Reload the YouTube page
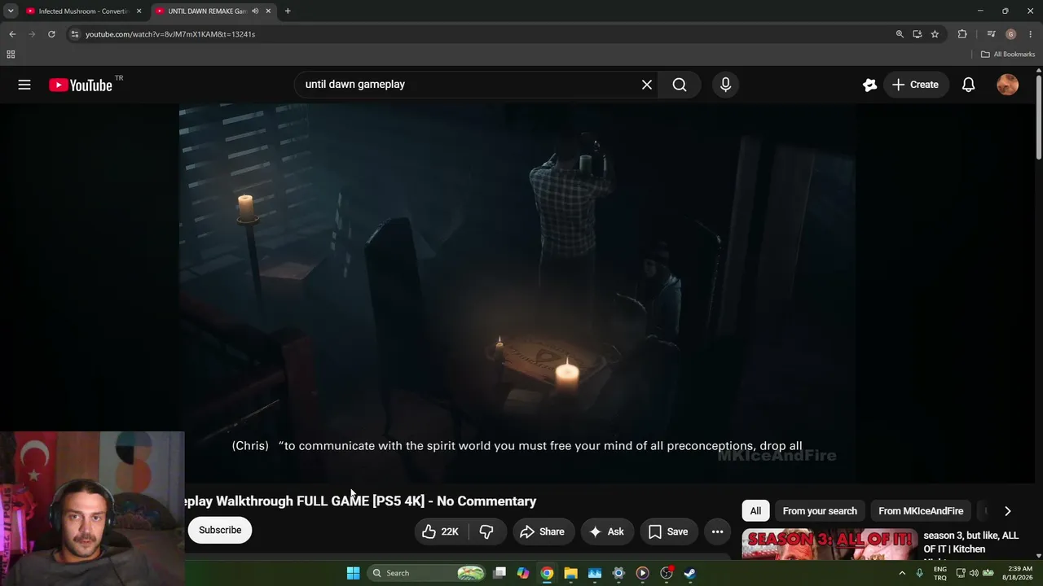Image resolution: width=1043 pixels, height=586 pixels. coord(51,34)
